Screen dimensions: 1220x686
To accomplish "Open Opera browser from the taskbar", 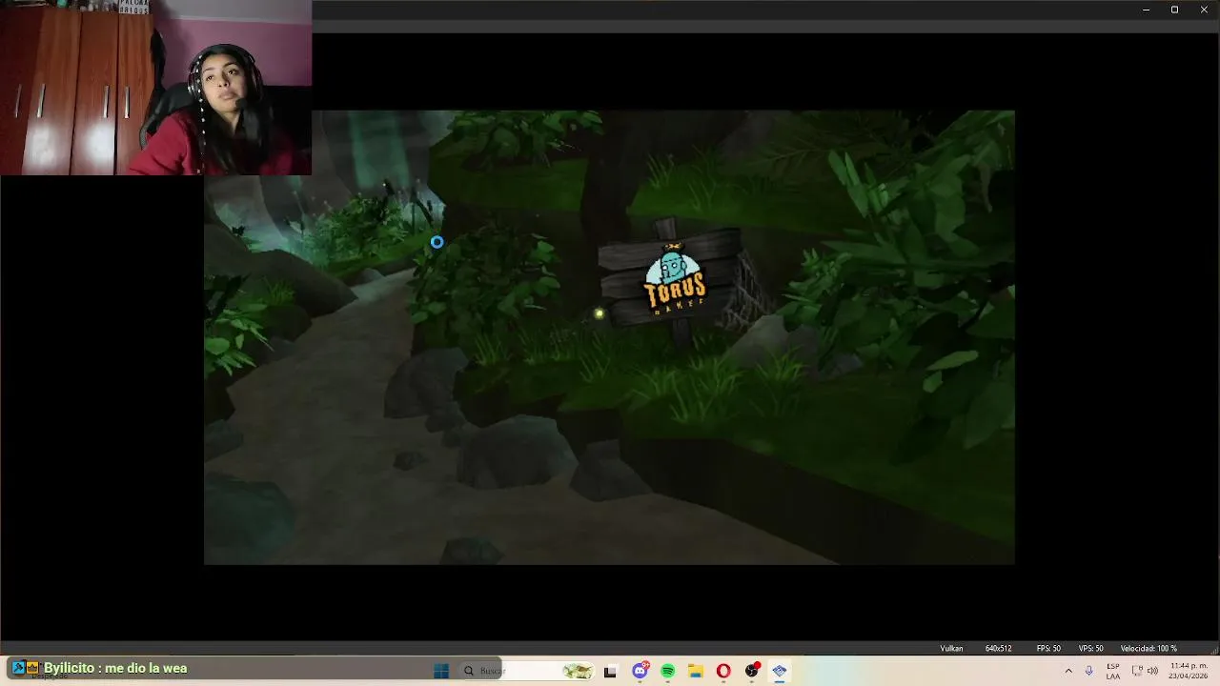I will click(x=723, y=671).
